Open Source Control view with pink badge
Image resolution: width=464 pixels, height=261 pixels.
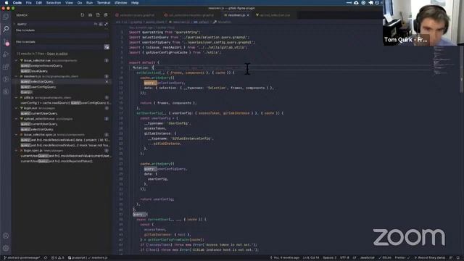pos(6,42)
